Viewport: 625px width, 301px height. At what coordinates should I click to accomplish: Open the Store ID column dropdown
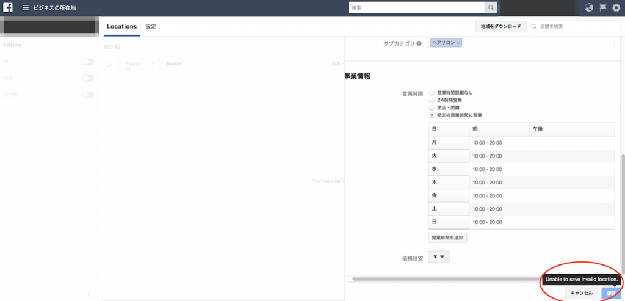tap(153, 63)
